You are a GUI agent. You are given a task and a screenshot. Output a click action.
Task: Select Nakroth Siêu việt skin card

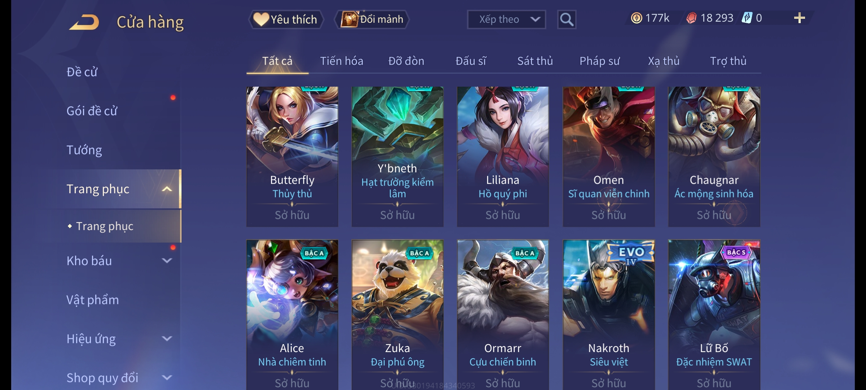click(x=609, y=315)
